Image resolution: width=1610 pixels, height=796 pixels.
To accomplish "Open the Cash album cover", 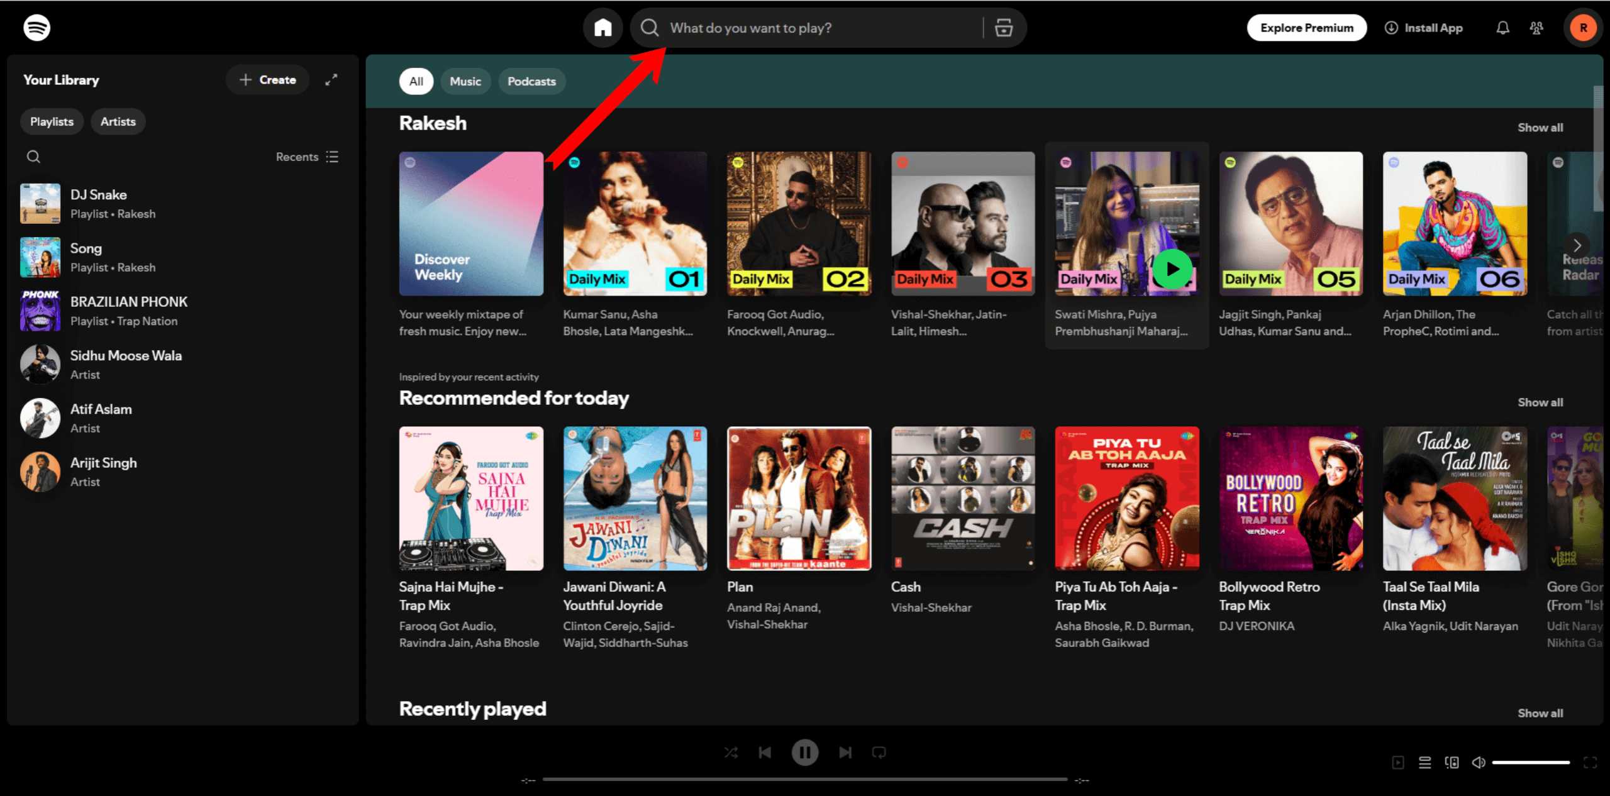I will 963,499.
